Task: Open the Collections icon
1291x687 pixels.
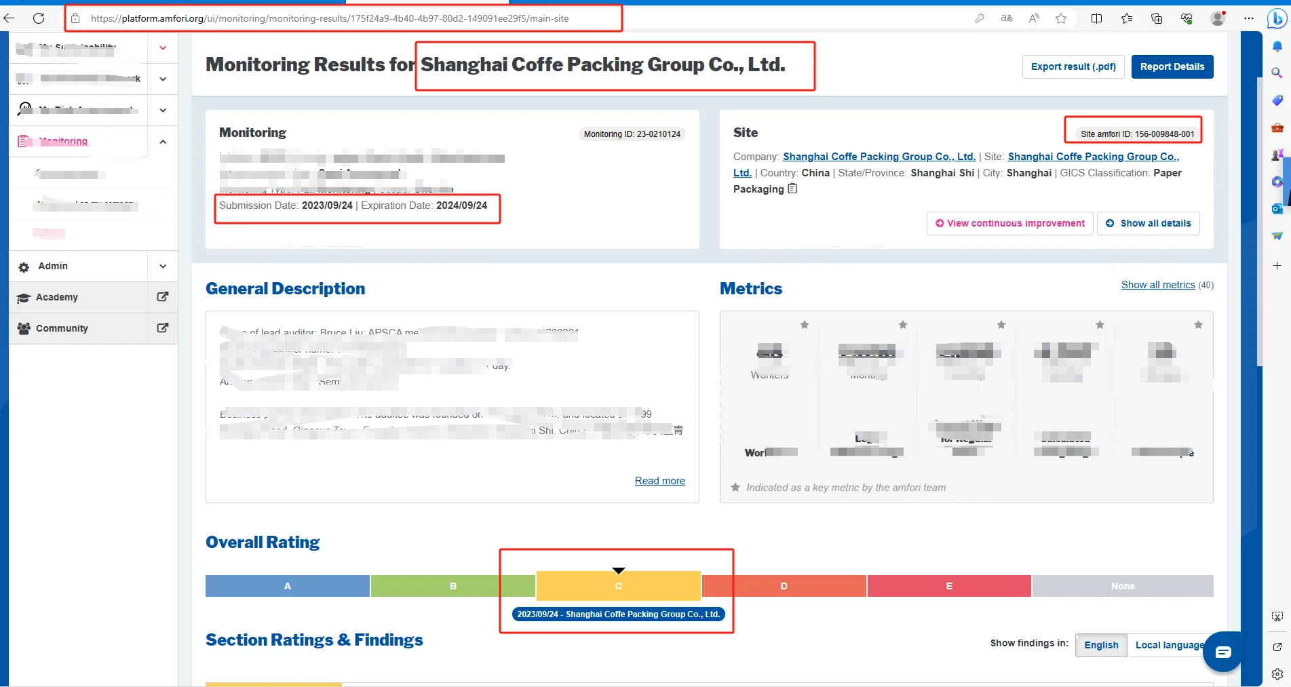Action: [1157, 18]
